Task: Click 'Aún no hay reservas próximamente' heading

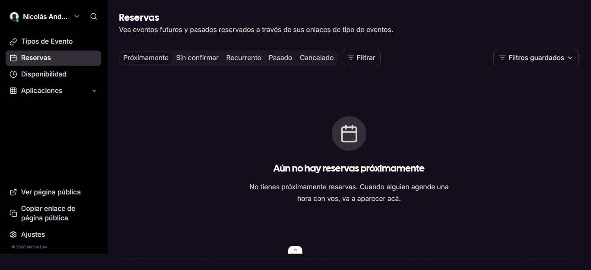Action: 349,168
